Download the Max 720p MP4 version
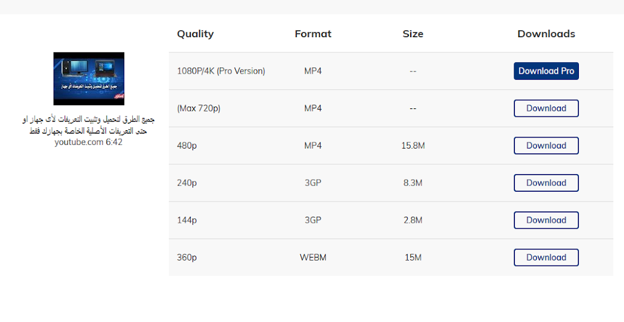Image resolution: width=624 pixels, height=322 pixels. (546, 108)
